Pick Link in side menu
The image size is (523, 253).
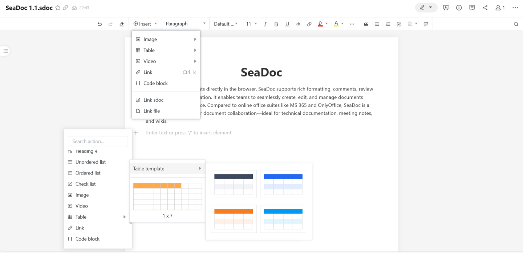pos(98,228)
